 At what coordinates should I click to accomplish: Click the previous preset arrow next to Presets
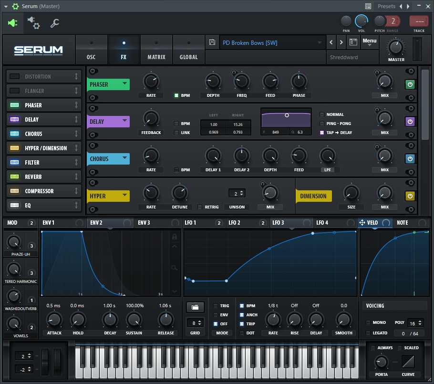pos(401,6)
